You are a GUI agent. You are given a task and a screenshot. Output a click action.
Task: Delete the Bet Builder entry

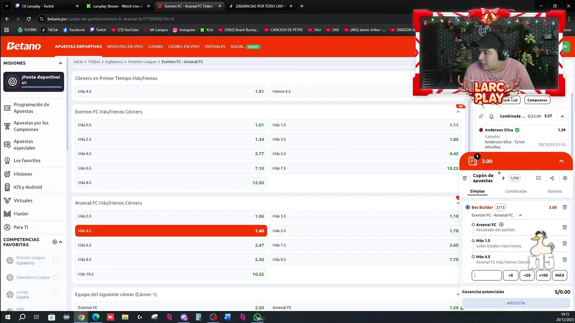pyautogui.click(x=565, y=207)
